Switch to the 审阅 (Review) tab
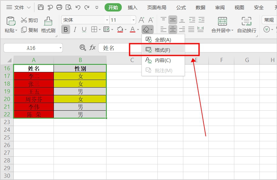 click(x=220, y=7)
